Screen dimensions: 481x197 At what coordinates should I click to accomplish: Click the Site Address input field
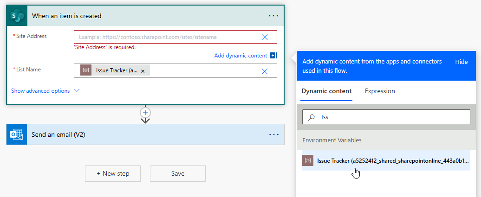click(x=175, y=37)
